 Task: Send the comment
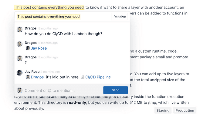point(115,90)
